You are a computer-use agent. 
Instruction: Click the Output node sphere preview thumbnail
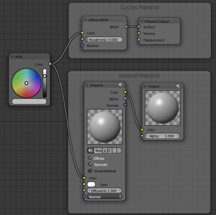pos(163,108)
